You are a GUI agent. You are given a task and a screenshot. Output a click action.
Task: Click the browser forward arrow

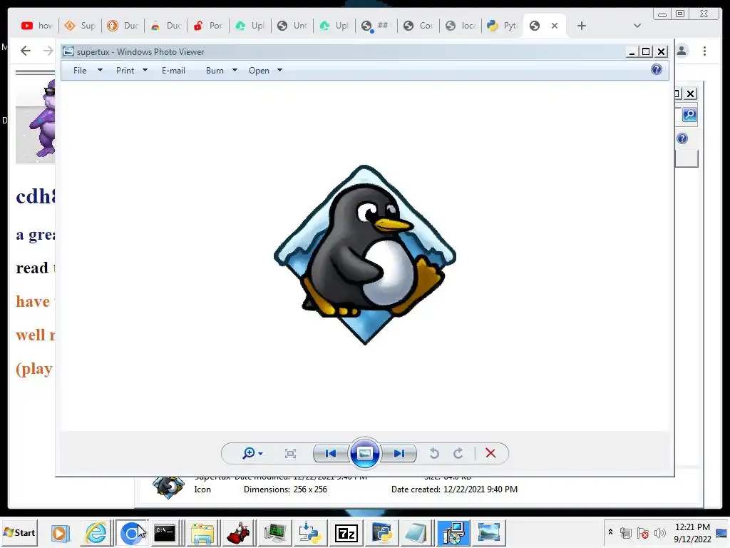(x=48, y=51)
